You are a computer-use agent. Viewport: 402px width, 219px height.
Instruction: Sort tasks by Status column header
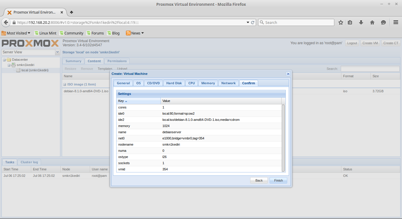tap(371, 169)
